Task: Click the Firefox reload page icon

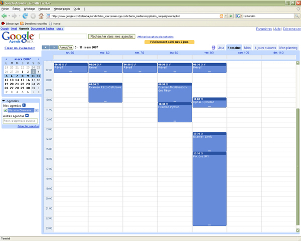Action: point(26,16)
